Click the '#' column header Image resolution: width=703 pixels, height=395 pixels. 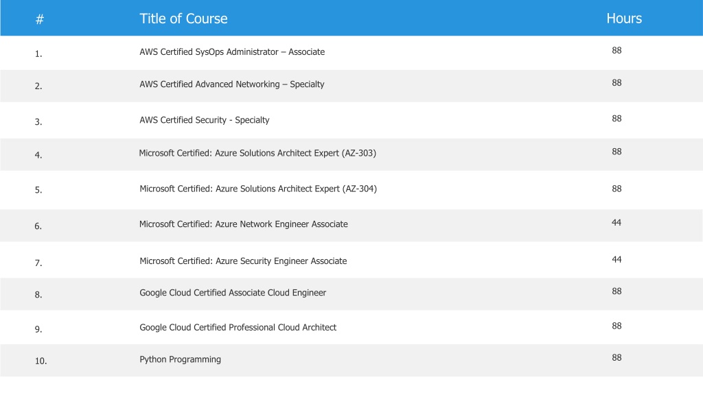pyautogui.click(x=39, y=19)
